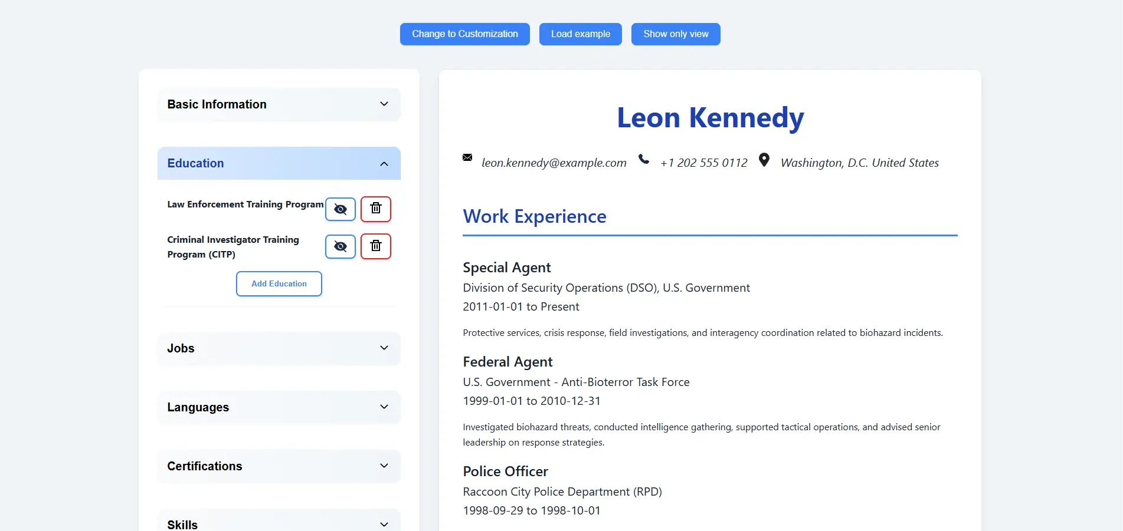Delete the Law Enforcement Training Program entry

tap(376, 209)
